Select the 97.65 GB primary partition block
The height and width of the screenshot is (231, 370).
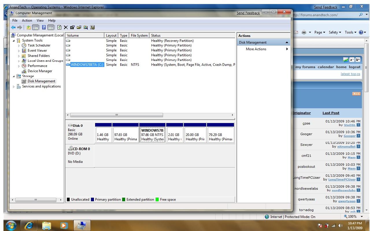tap(125, 133)
